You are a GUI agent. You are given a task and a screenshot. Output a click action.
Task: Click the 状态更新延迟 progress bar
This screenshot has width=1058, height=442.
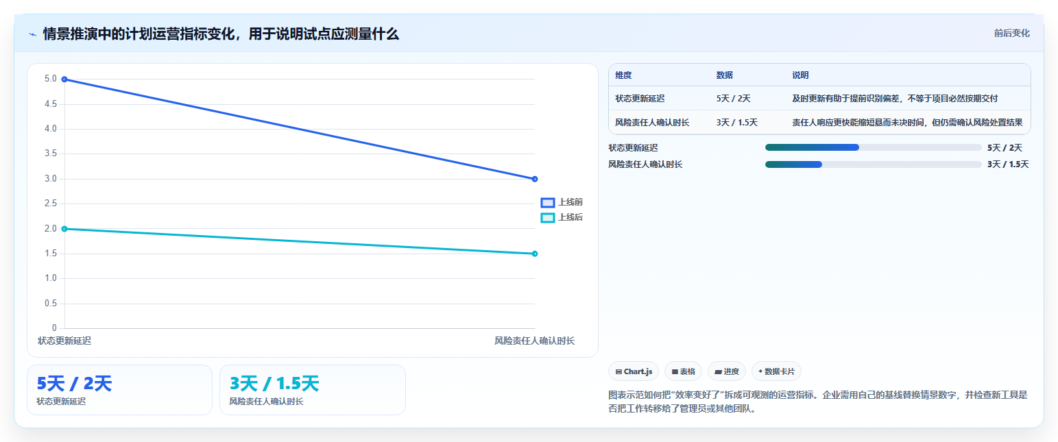874,147
